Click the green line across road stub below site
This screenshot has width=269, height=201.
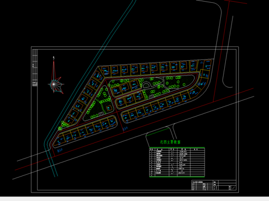pos(157,132)
